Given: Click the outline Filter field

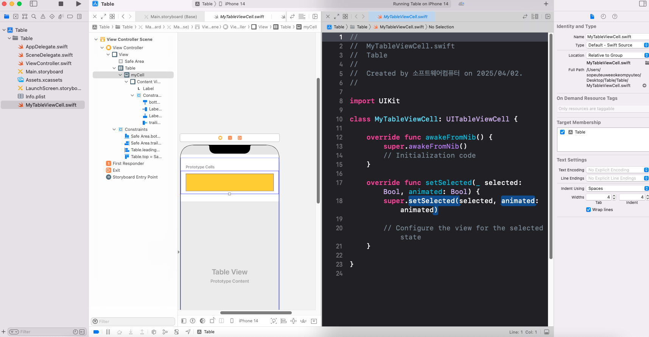Looking at the screenshot, I should (133, 321).
